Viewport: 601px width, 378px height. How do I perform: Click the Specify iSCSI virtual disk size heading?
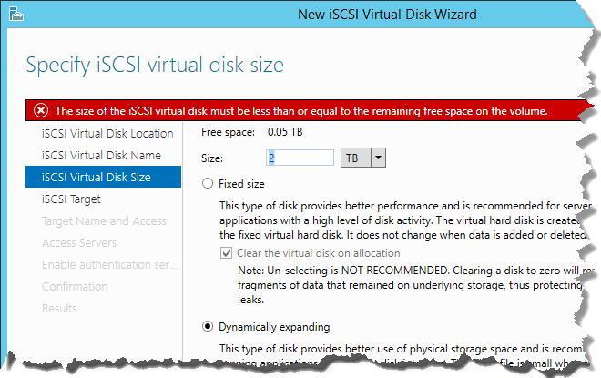pyautogui.click(x=155, y=65)
